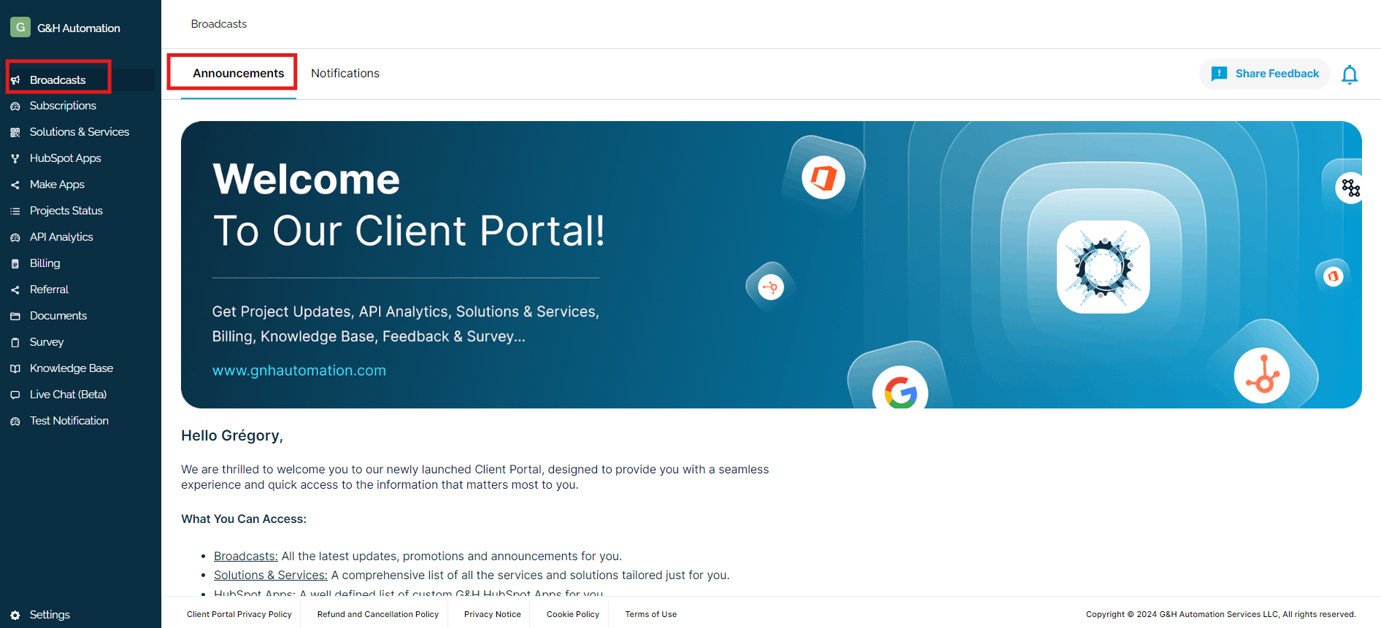1381x628 pixels.
Task: Open Projects Status in the sidebar
Action: click(x=66, y=211)
